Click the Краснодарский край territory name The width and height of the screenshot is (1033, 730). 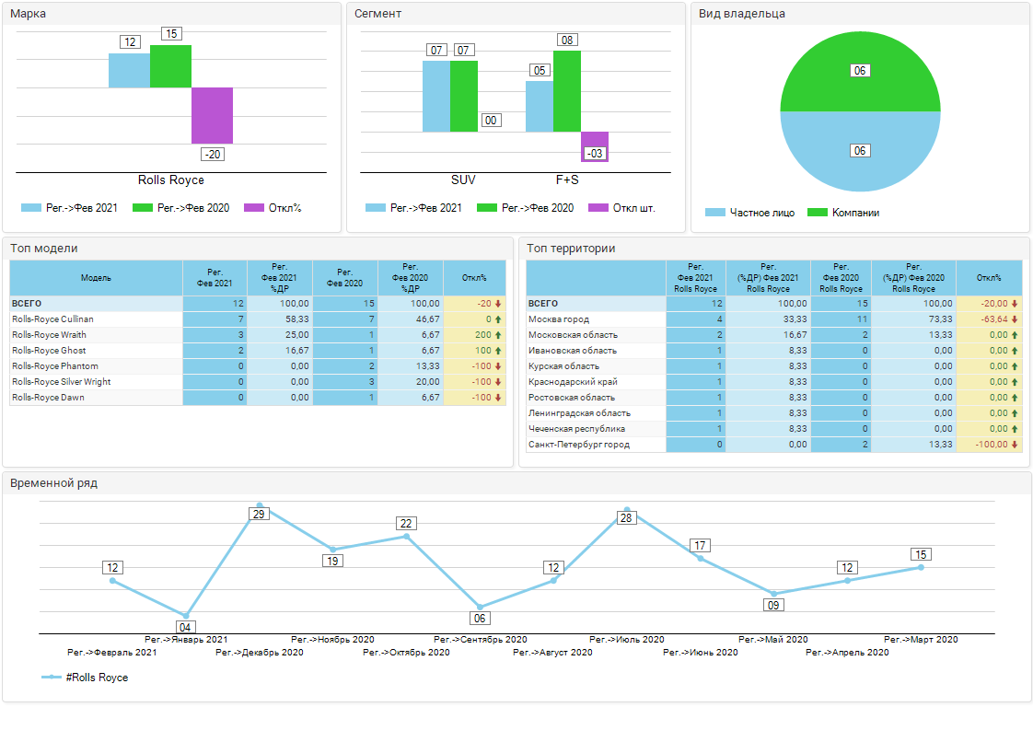pyautogui.click(x=573, y=382)
